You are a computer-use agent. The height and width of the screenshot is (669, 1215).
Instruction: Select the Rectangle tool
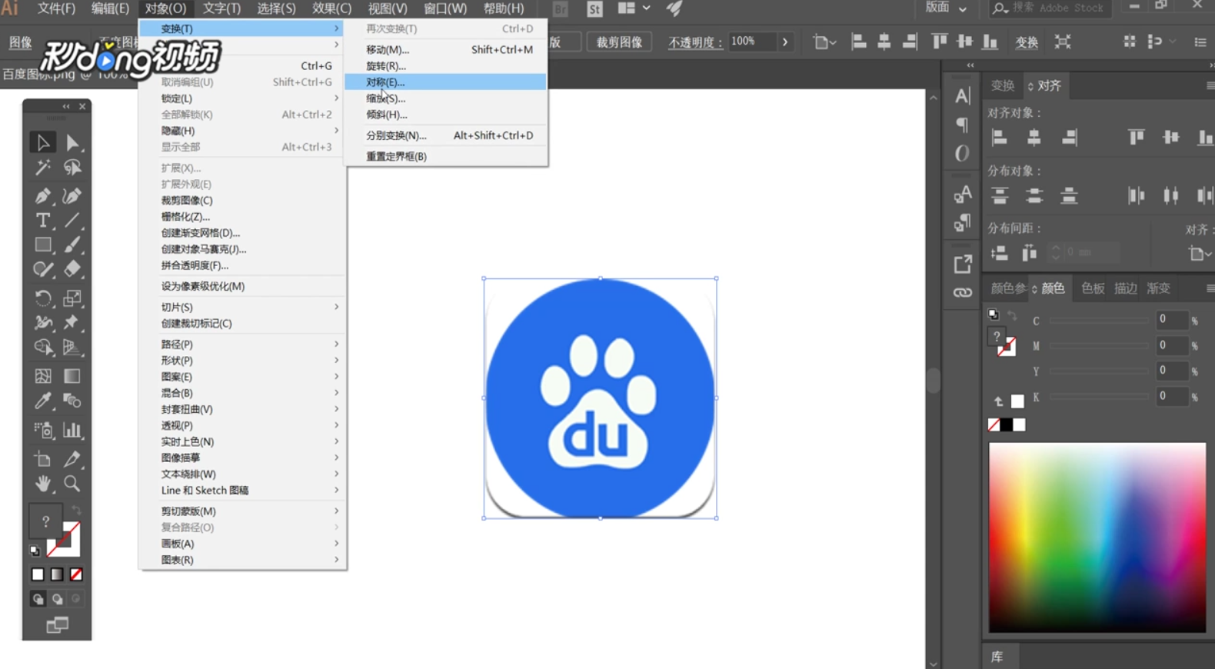pos(43,245)
